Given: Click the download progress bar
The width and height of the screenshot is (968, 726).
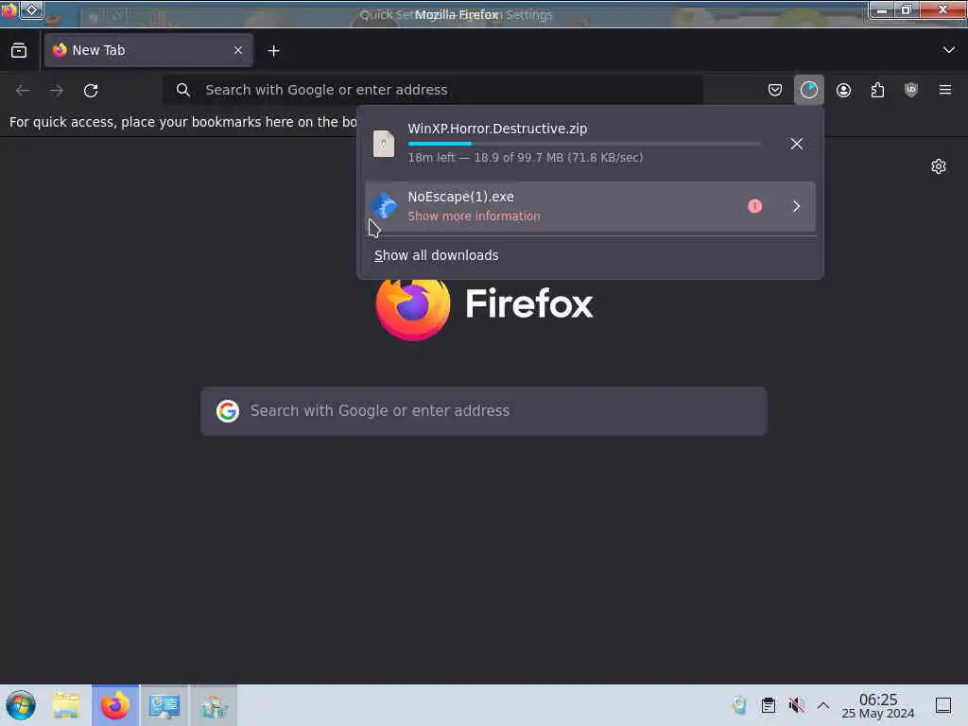Looking at the screenshot, I should 584,144.
